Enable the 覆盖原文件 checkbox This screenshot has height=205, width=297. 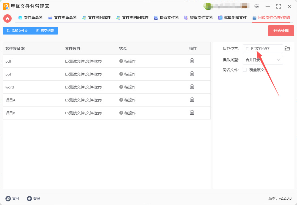pos(245,70)
